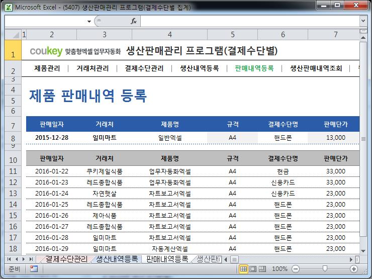The image size is (372, 279).
Task: Click the insert function fx icon
Action: point(134,21)
